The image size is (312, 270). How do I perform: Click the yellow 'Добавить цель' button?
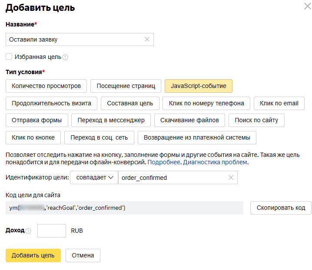tap(33, 255)
